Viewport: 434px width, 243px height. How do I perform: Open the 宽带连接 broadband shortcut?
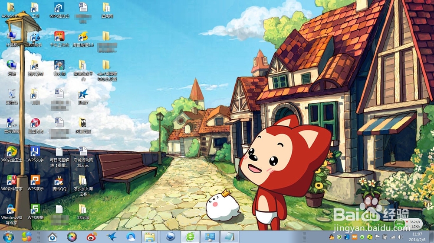(x=11, y=125)
